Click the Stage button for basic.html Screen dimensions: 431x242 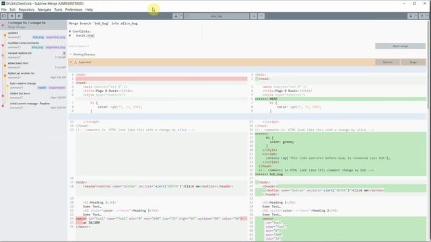(413, 63)
